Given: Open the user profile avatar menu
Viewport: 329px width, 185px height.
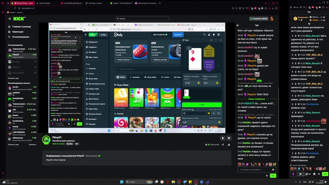Looking at the screenshot, I should click(272, 18).
